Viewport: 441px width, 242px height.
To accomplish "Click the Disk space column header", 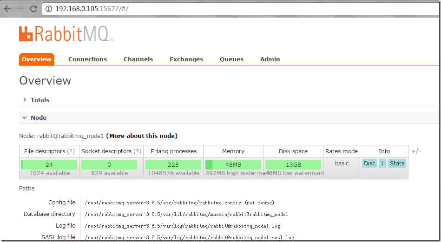I will pyautogui.click(x=293, y=151).
